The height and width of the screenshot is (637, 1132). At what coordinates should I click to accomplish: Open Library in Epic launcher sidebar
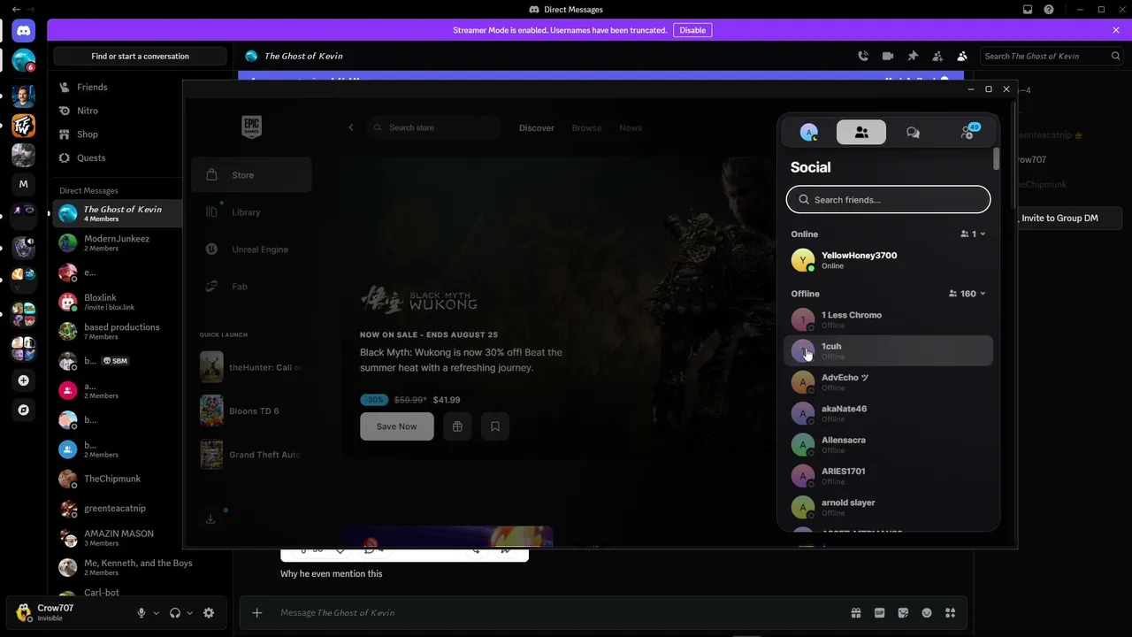click(x=251, y=212)
